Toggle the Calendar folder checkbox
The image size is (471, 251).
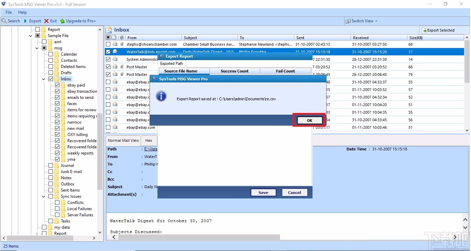[51, 54]
